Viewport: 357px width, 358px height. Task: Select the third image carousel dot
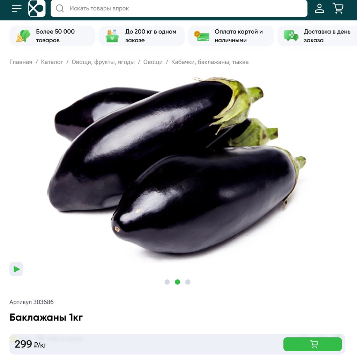click(x=188, y=282)
